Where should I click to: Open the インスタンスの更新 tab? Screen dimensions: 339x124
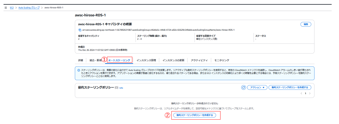coord(173,60)
